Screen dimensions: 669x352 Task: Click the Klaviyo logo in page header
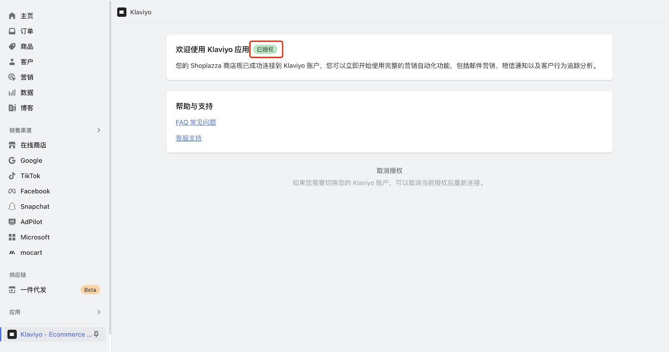pyautogui.click(x=122, y=12)
